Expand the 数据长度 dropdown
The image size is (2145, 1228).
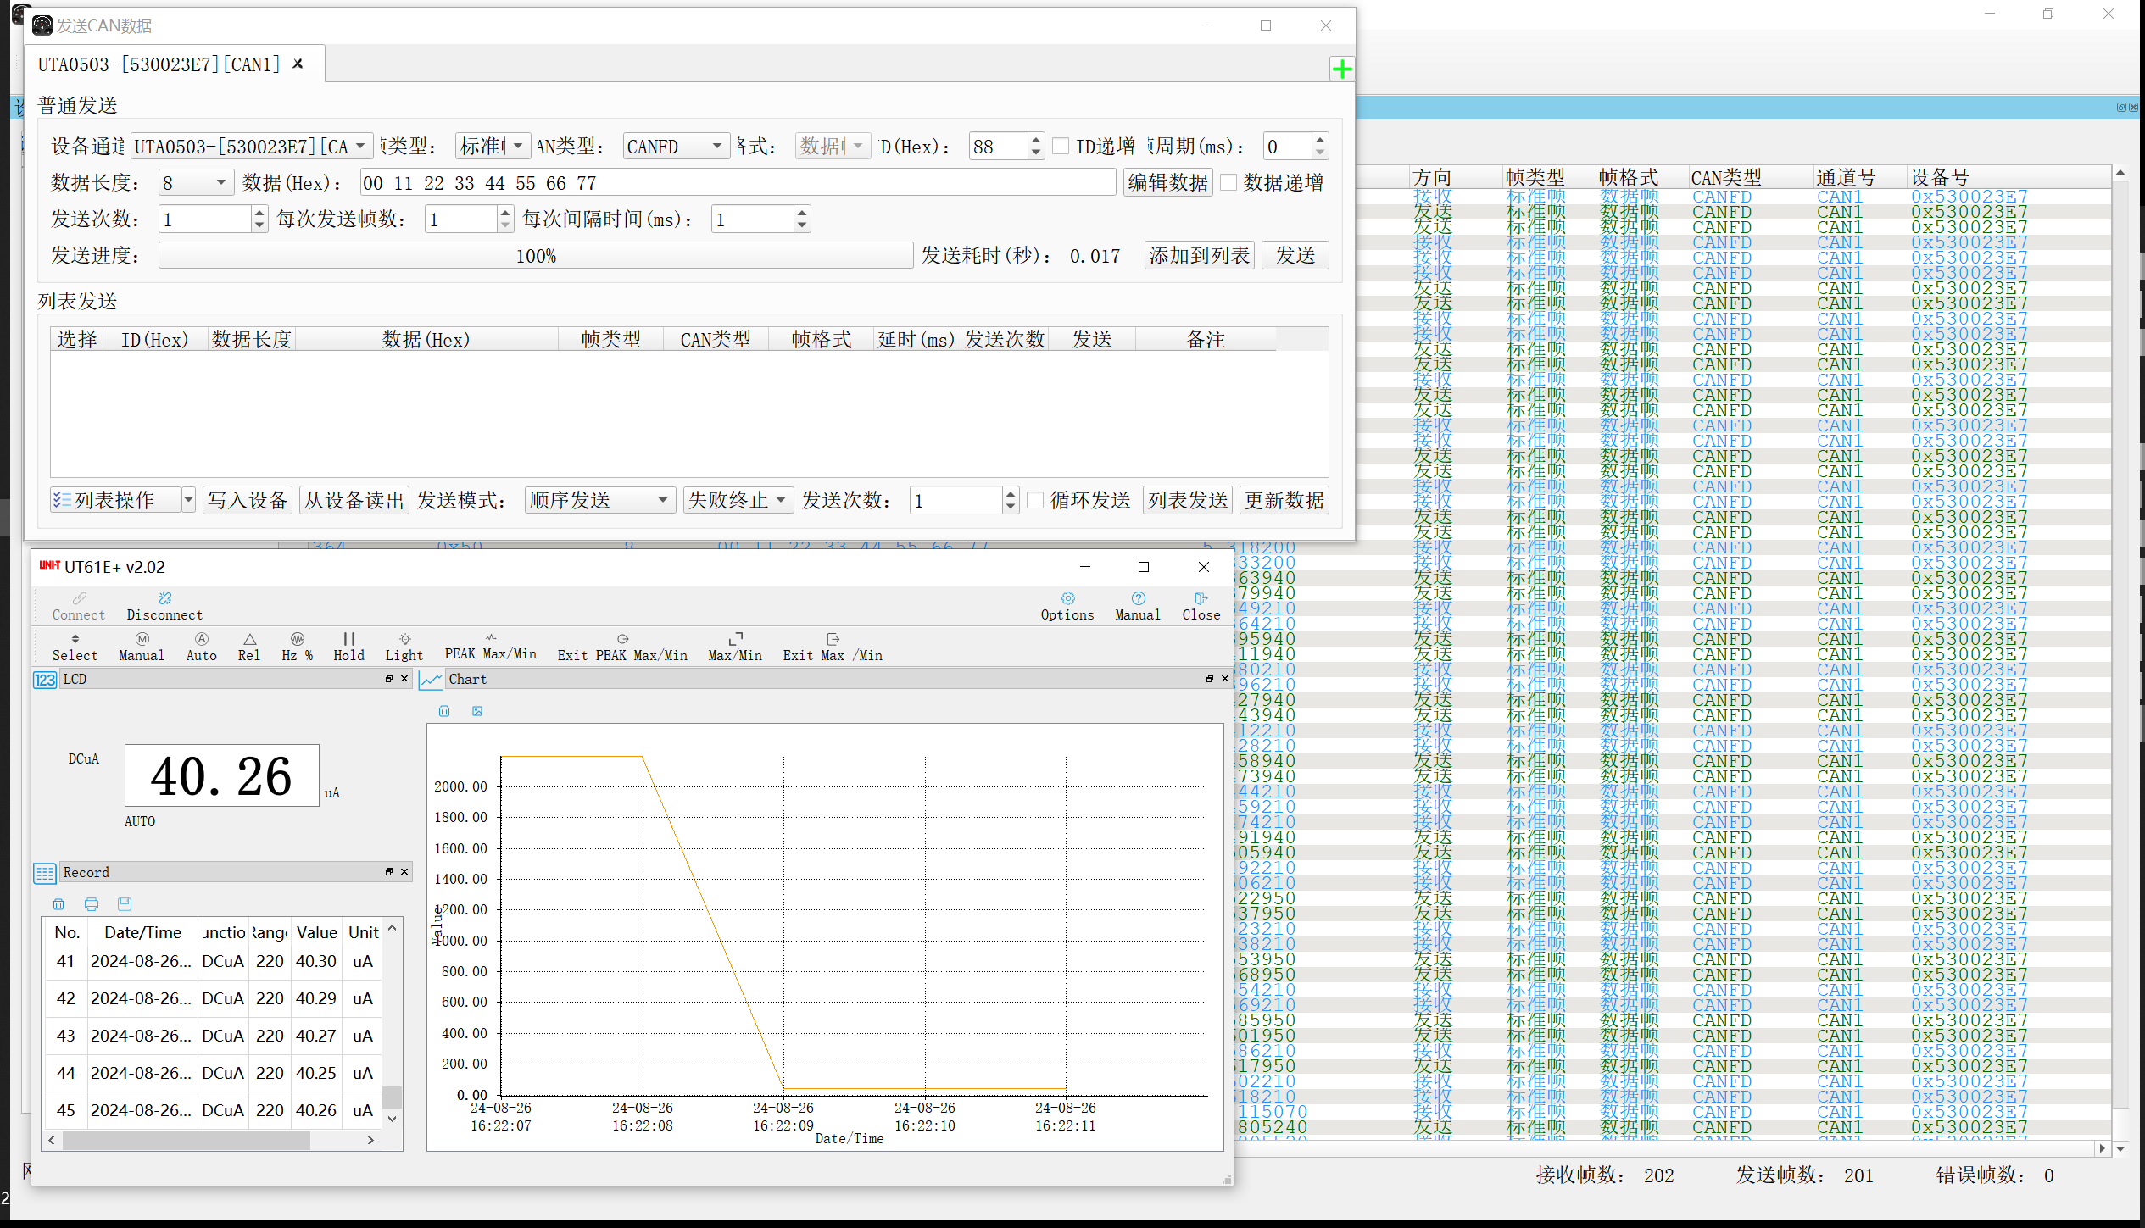tap(197, 183)
